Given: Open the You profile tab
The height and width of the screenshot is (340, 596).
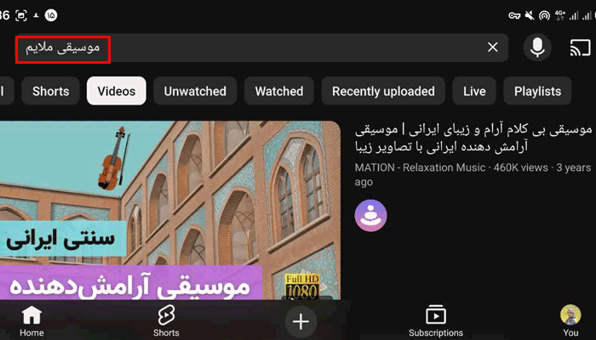Looking at the screenshot, I should (570, 321).
